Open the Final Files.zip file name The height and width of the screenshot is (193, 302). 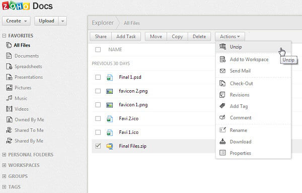[x=133, y=146]
